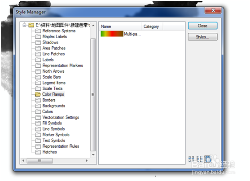Click the Area Patches folder icon
Viewport: 250px width, 181px height.
(x=38, y=48)
